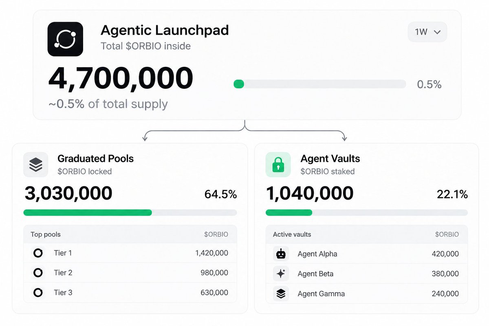Click the Agent Vaults green lock icon
Viewport: 489px width, 326px height.
coord(278,165)
